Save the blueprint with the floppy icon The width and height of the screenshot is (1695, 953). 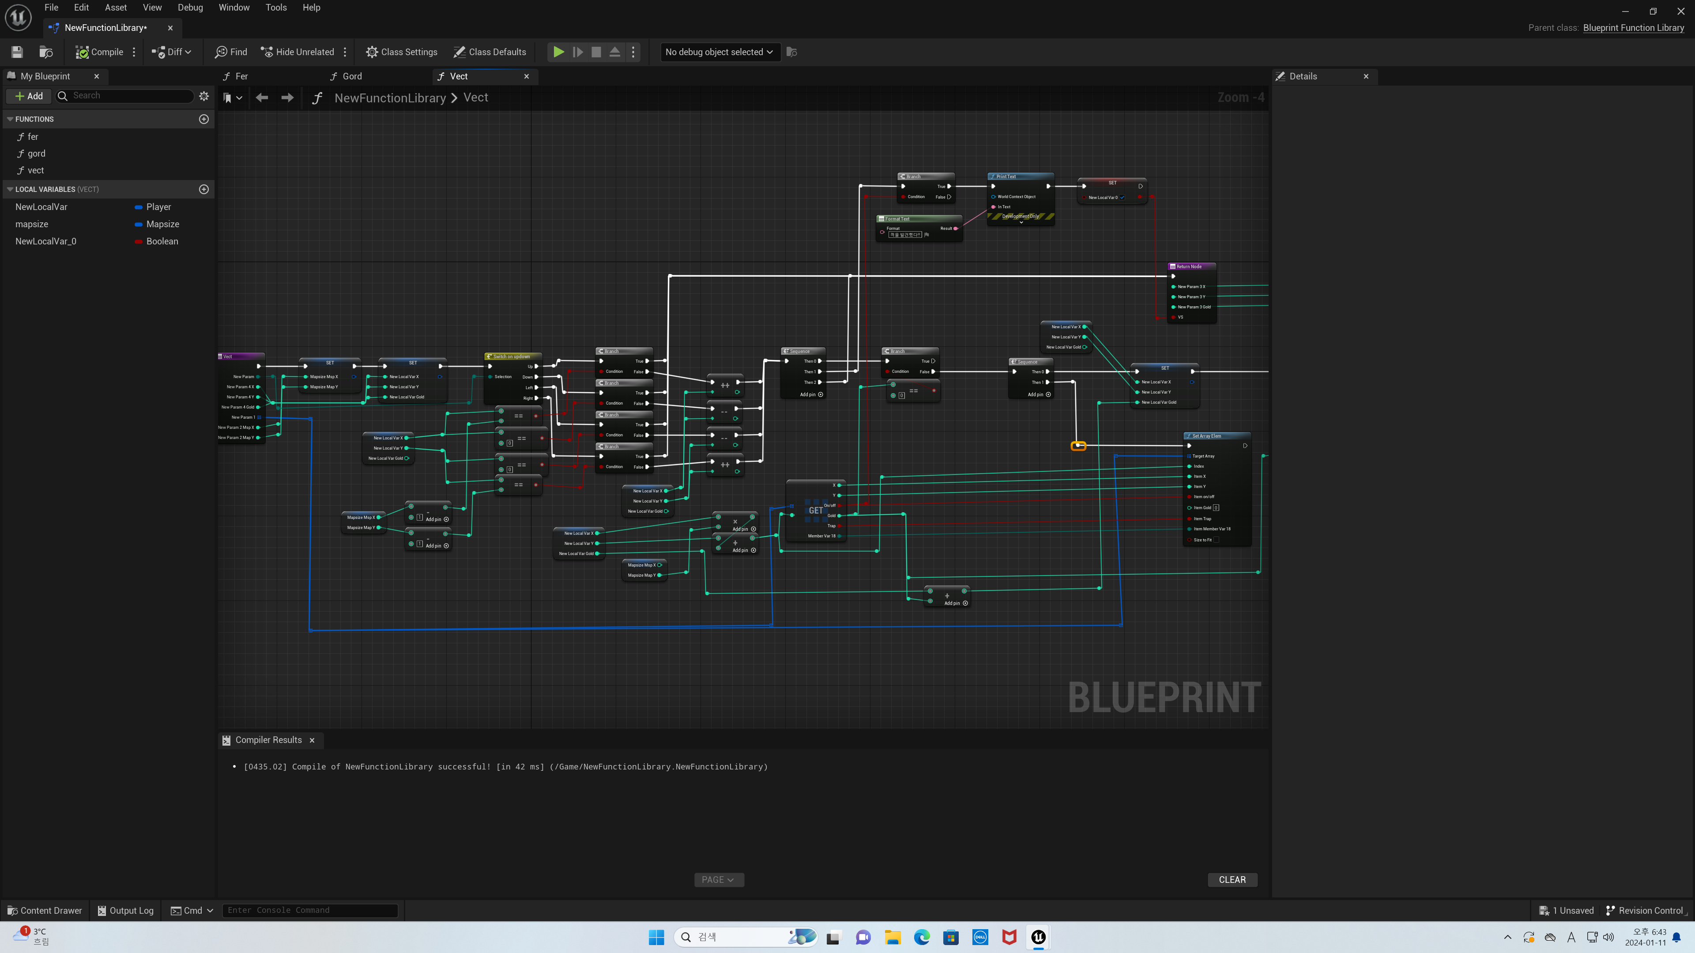[x=17, y=52]
